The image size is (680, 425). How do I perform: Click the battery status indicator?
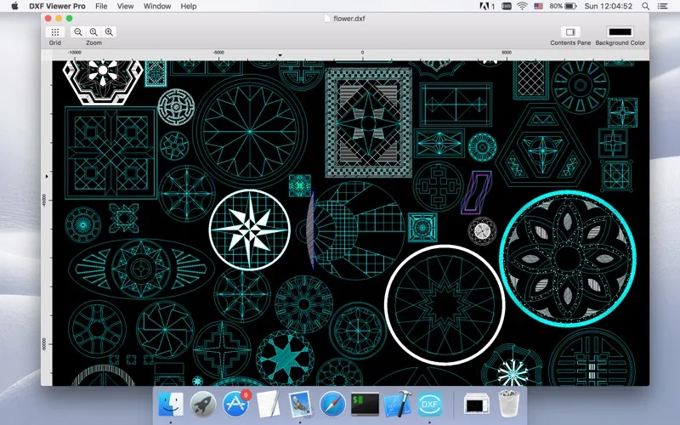click(563, 6)
